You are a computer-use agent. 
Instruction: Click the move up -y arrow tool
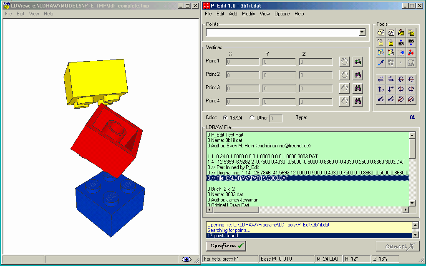point(381,89)
